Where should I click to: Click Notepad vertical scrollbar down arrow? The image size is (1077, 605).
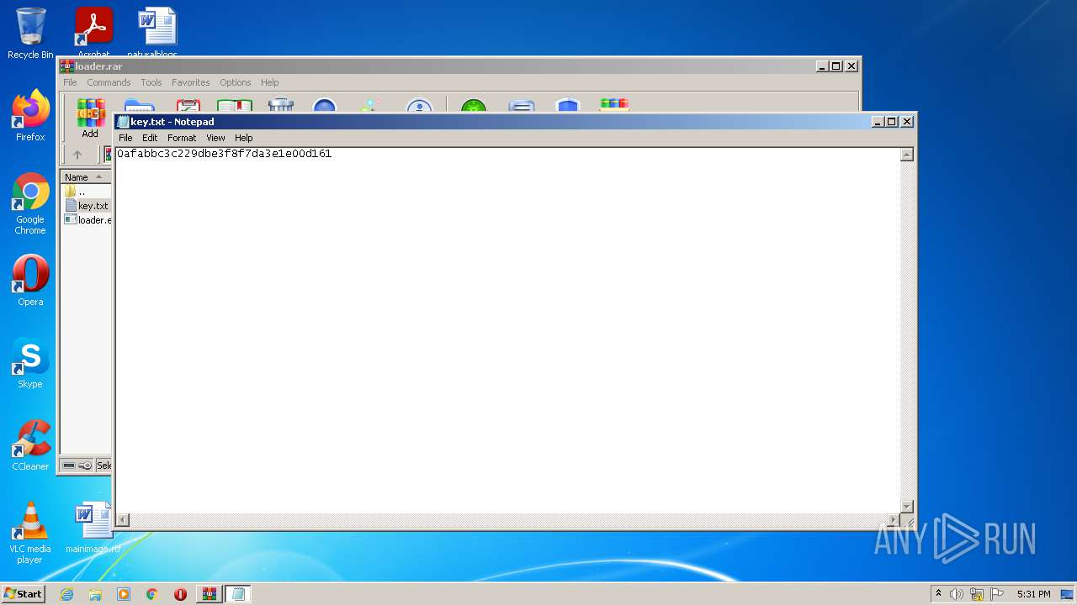[x=907, y=506]
